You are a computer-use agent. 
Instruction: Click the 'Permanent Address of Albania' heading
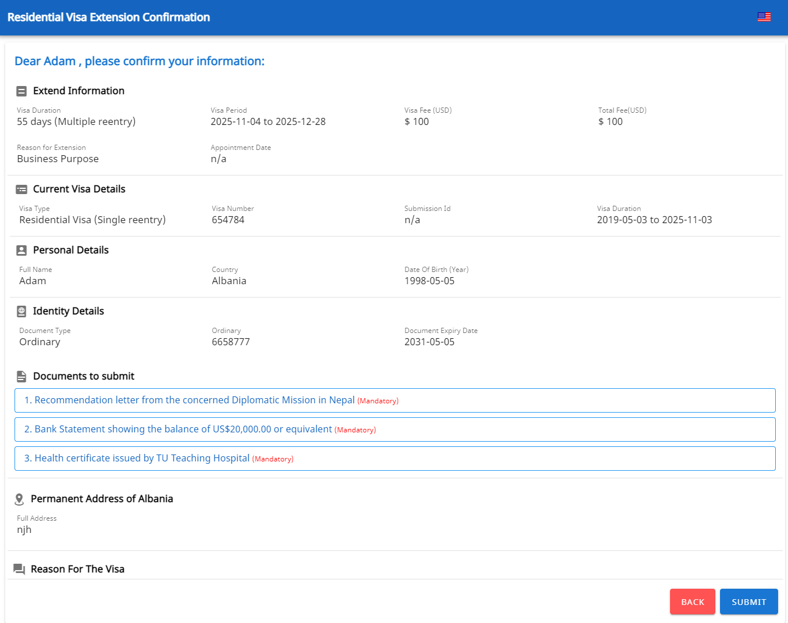coord(102,499)
